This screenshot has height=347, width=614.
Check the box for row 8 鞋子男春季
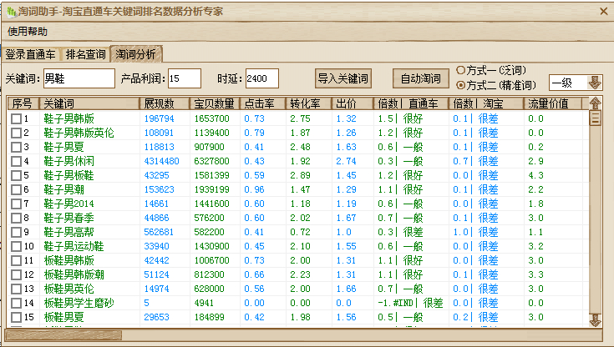16,218
